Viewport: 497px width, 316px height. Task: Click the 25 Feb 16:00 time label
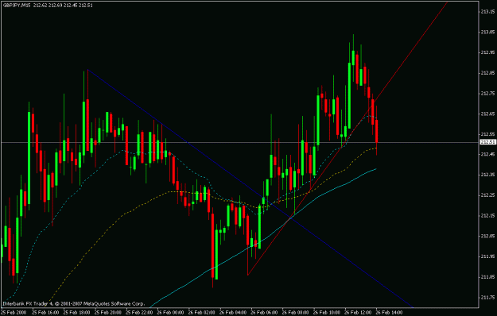45,313
